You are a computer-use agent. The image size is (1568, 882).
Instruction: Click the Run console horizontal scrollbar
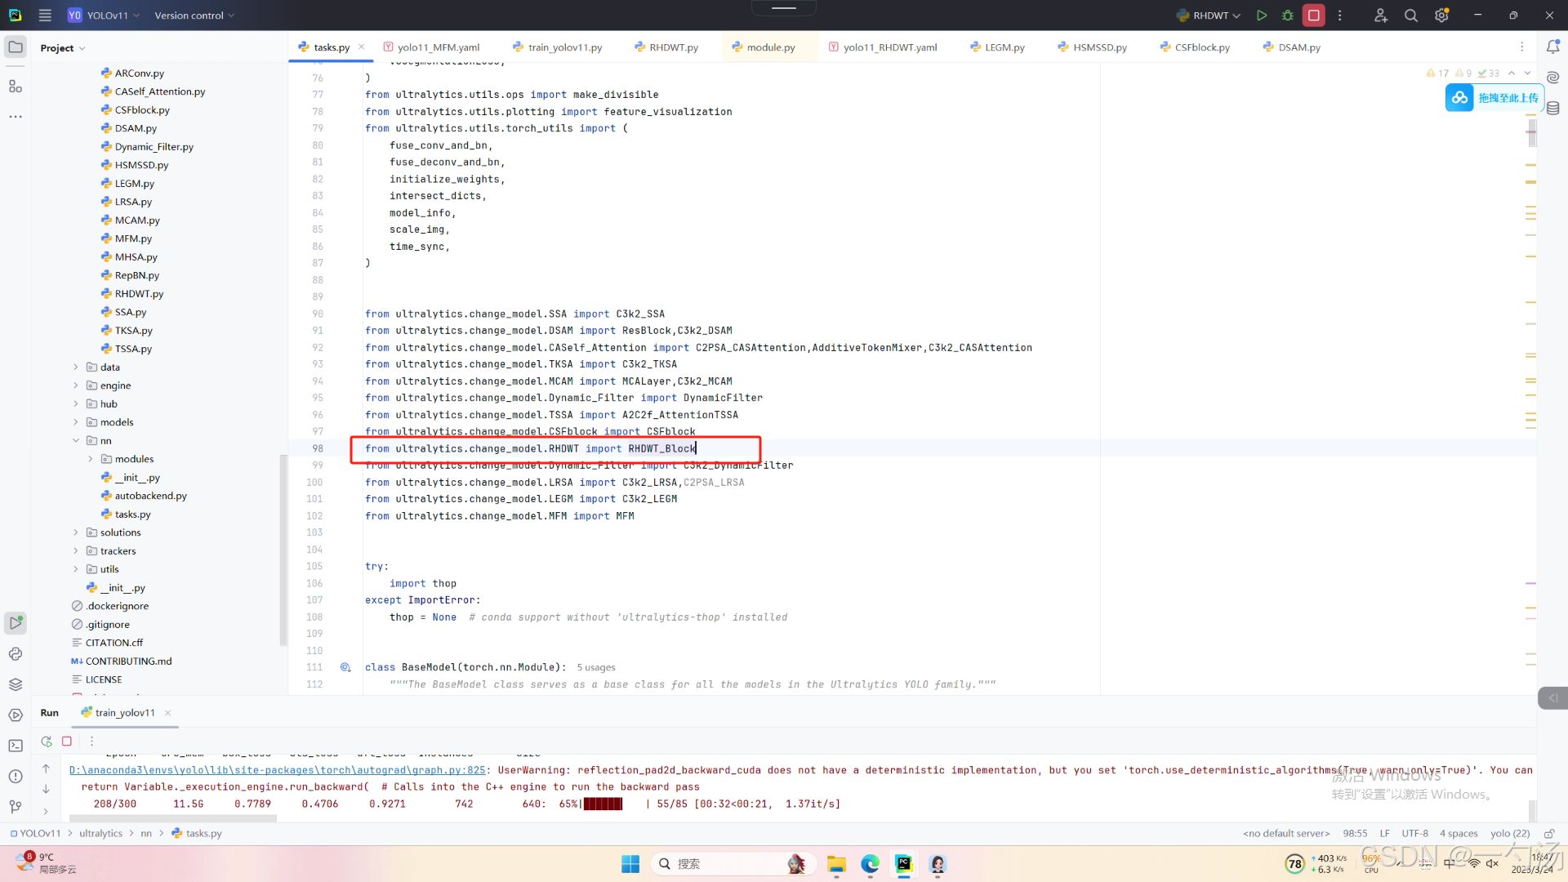173,817
